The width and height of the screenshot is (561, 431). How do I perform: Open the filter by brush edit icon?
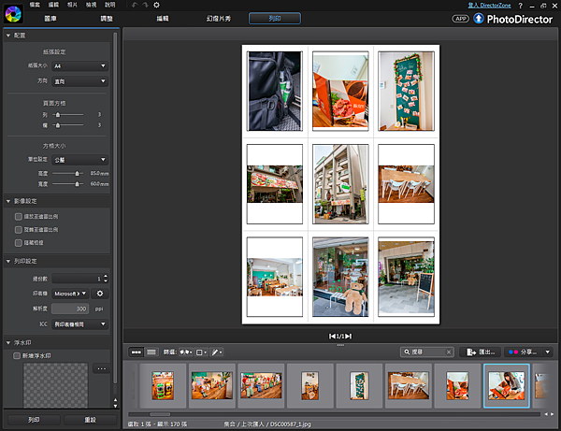[217, 352]
